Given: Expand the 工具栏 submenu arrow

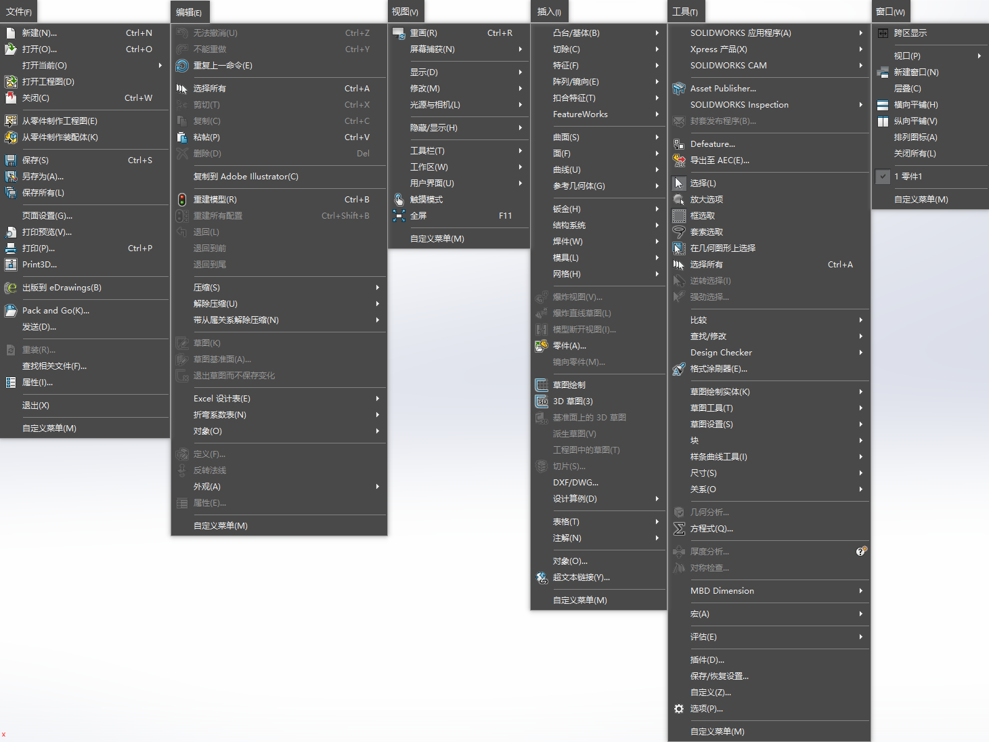Looking at the screenshot, I should (x=520, y=151).
